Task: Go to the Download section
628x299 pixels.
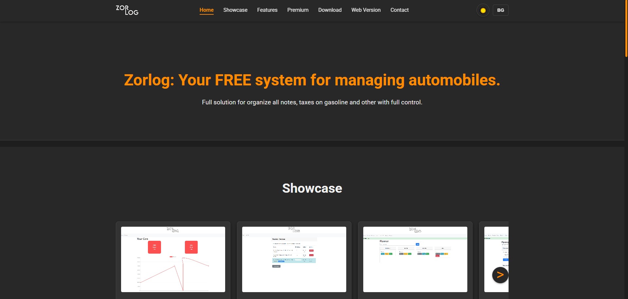Action: point(330,10)
